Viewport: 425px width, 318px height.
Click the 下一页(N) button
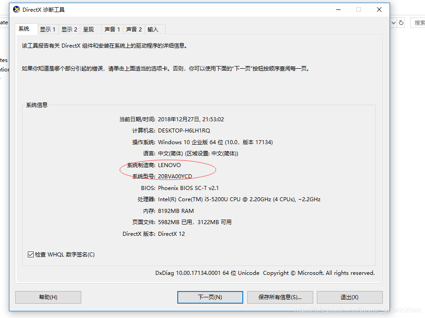(210, 297)
